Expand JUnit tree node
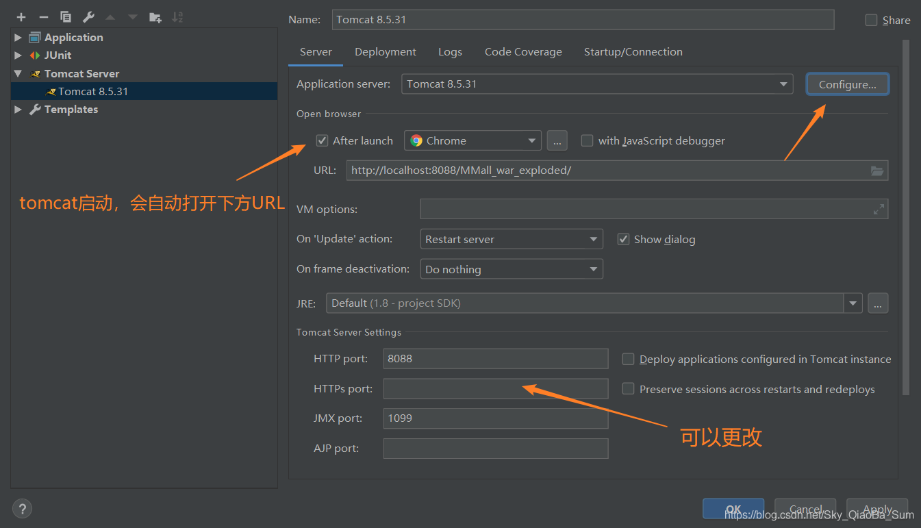The image size is (921, 528). pyautogui.click(x=18, y=55)
